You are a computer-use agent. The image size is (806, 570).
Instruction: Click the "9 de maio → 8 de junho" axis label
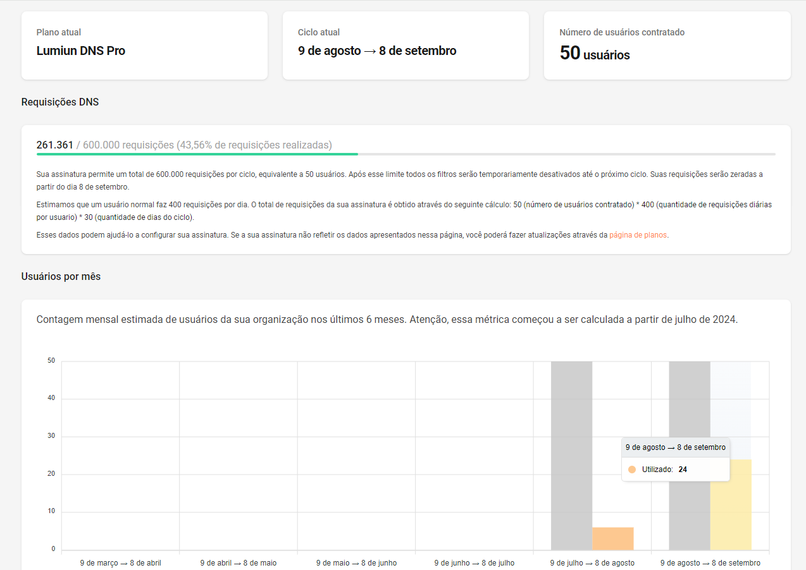(x=356, y=562)
